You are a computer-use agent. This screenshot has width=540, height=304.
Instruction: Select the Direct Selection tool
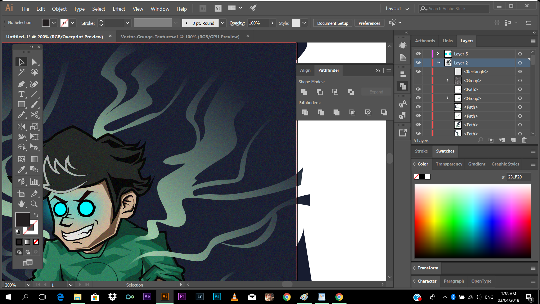click(x=34, y=62)
